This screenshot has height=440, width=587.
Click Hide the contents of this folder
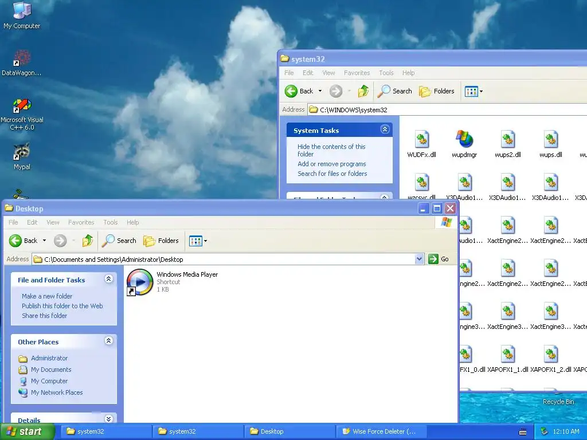(331, 150)
